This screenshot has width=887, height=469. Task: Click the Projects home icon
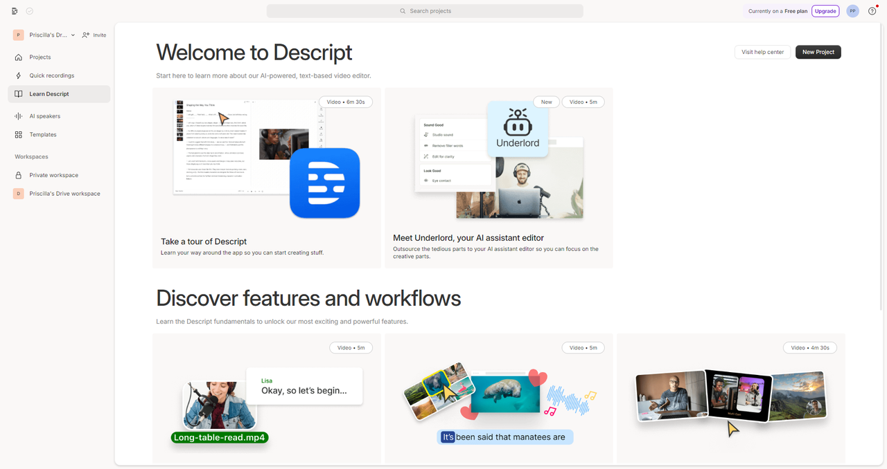tap(19, 57)
